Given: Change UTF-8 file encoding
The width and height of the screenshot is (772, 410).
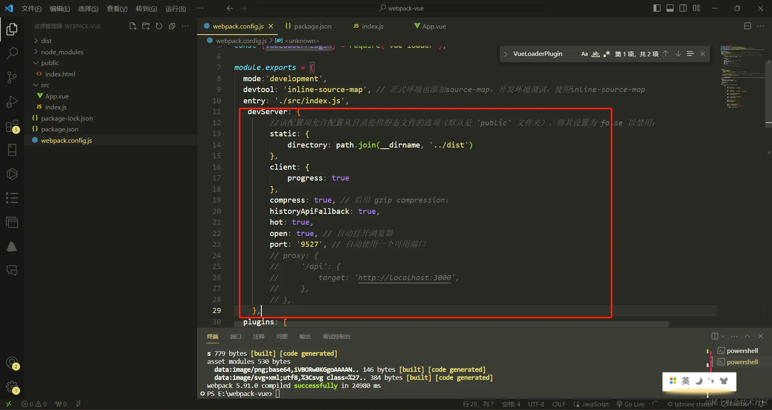Looking at the screenshot, I should pos(536,404).
